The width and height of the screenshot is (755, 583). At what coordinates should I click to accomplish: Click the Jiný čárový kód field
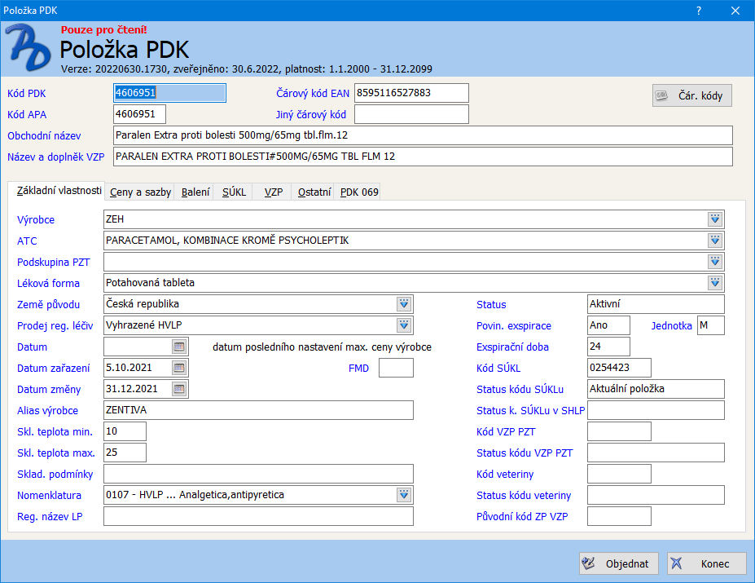[411, 114]
